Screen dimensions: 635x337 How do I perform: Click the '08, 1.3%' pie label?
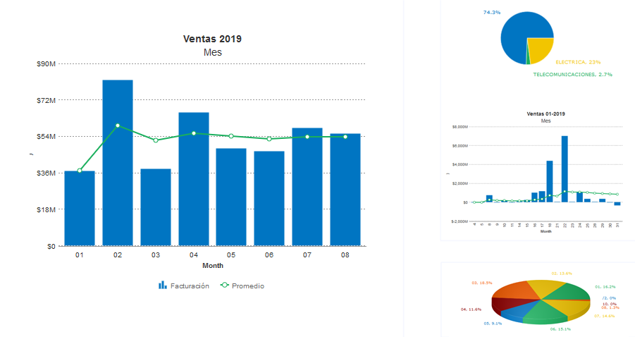coord(610,308)
